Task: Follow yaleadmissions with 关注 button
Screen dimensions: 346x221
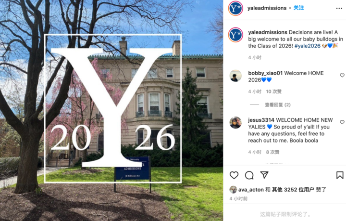Action: click(x=298, y=8)
